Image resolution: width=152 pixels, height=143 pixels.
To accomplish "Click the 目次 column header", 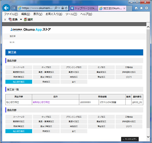I will click(56, 97).
